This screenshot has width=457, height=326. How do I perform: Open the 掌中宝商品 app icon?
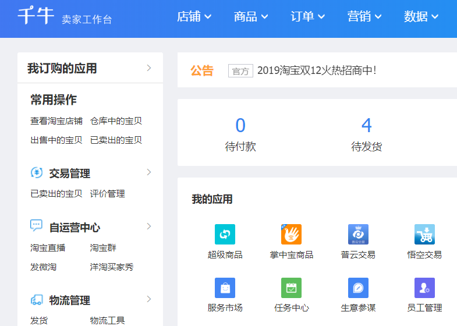point(291,234)
